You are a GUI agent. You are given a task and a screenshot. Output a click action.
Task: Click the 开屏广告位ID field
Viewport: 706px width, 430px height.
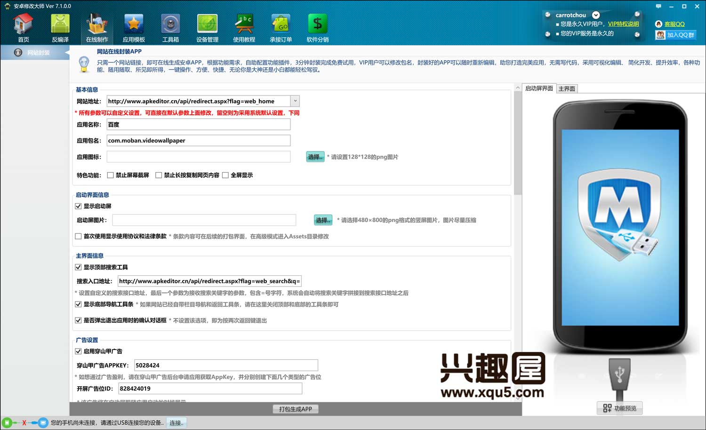click(x=210, y=389)
